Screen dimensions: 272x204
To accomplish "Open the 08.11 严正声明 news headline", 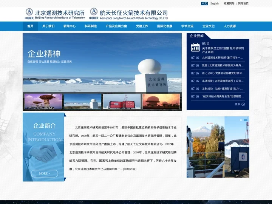I will 223,50.
